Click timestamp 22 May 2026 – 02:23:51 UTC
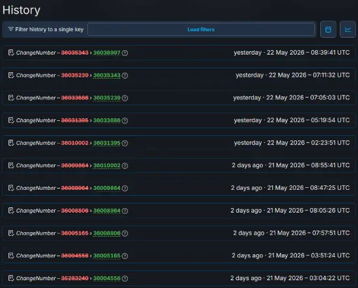 [x=309, y=143]
